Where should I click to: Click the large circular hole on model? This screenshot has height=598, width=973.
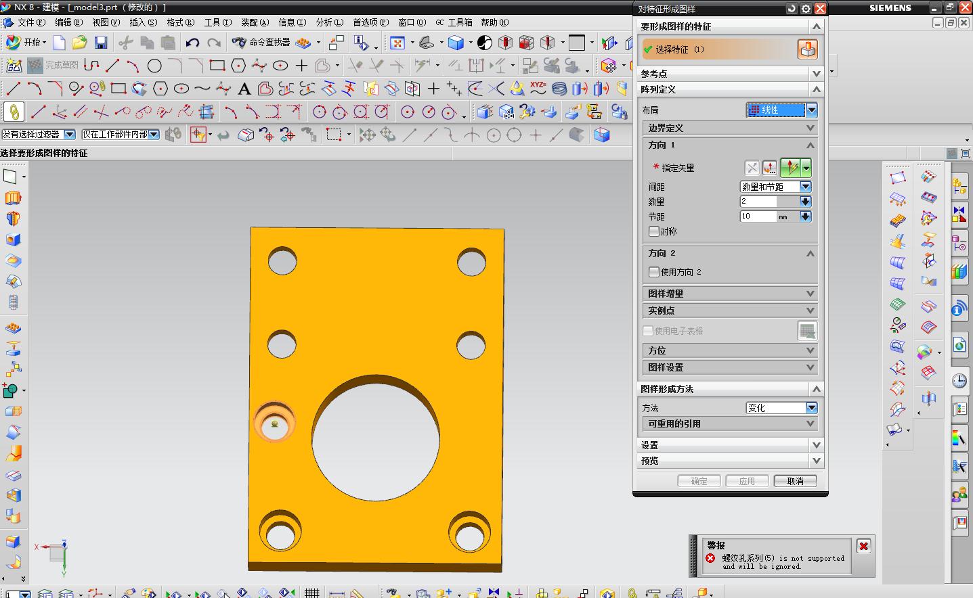click(x=375, y=440)
